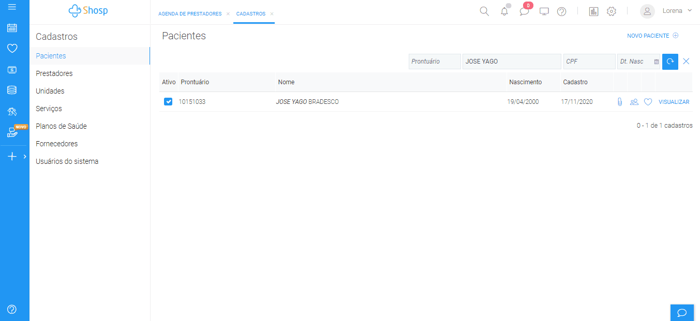Image resolution: width=700 pixels, height=321 pixels.
Task: Open the settings gear icon
Action: (x=612, y=11)
